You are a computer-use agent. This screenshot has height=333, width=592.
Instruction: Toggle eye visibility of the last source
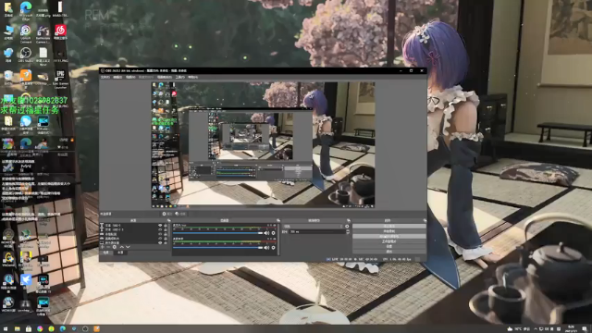pyautogui.click(x=160, y=242)
